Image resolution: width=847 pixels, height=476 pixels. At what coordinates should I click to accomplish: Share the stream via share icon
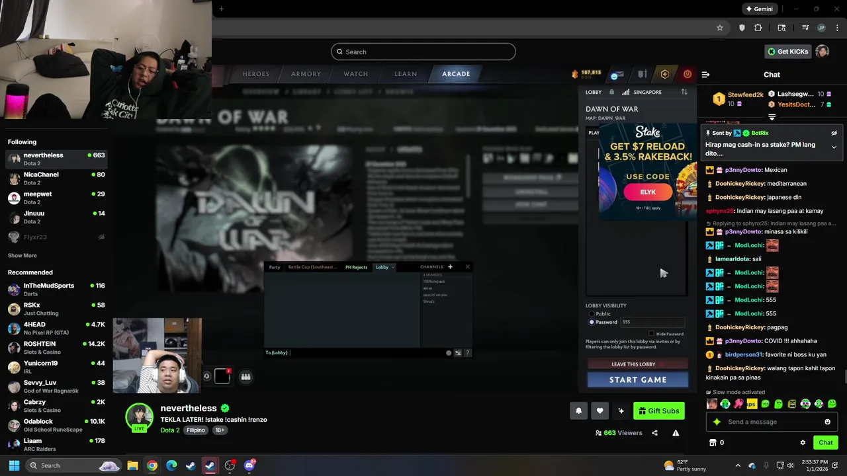(654, 433)
